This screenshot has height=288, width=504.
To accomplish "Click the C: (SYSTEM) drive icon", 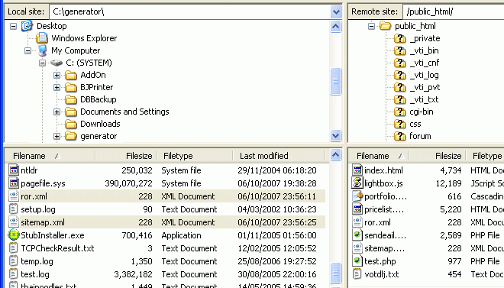I will (x=57, y=63).
